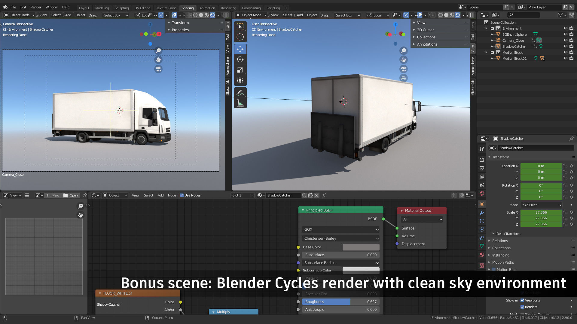Viewport: 577px width, 324px height.
Task: Open Slot 1 material slot dropdown
Action: pyautogui.click(x=243, y=195)
